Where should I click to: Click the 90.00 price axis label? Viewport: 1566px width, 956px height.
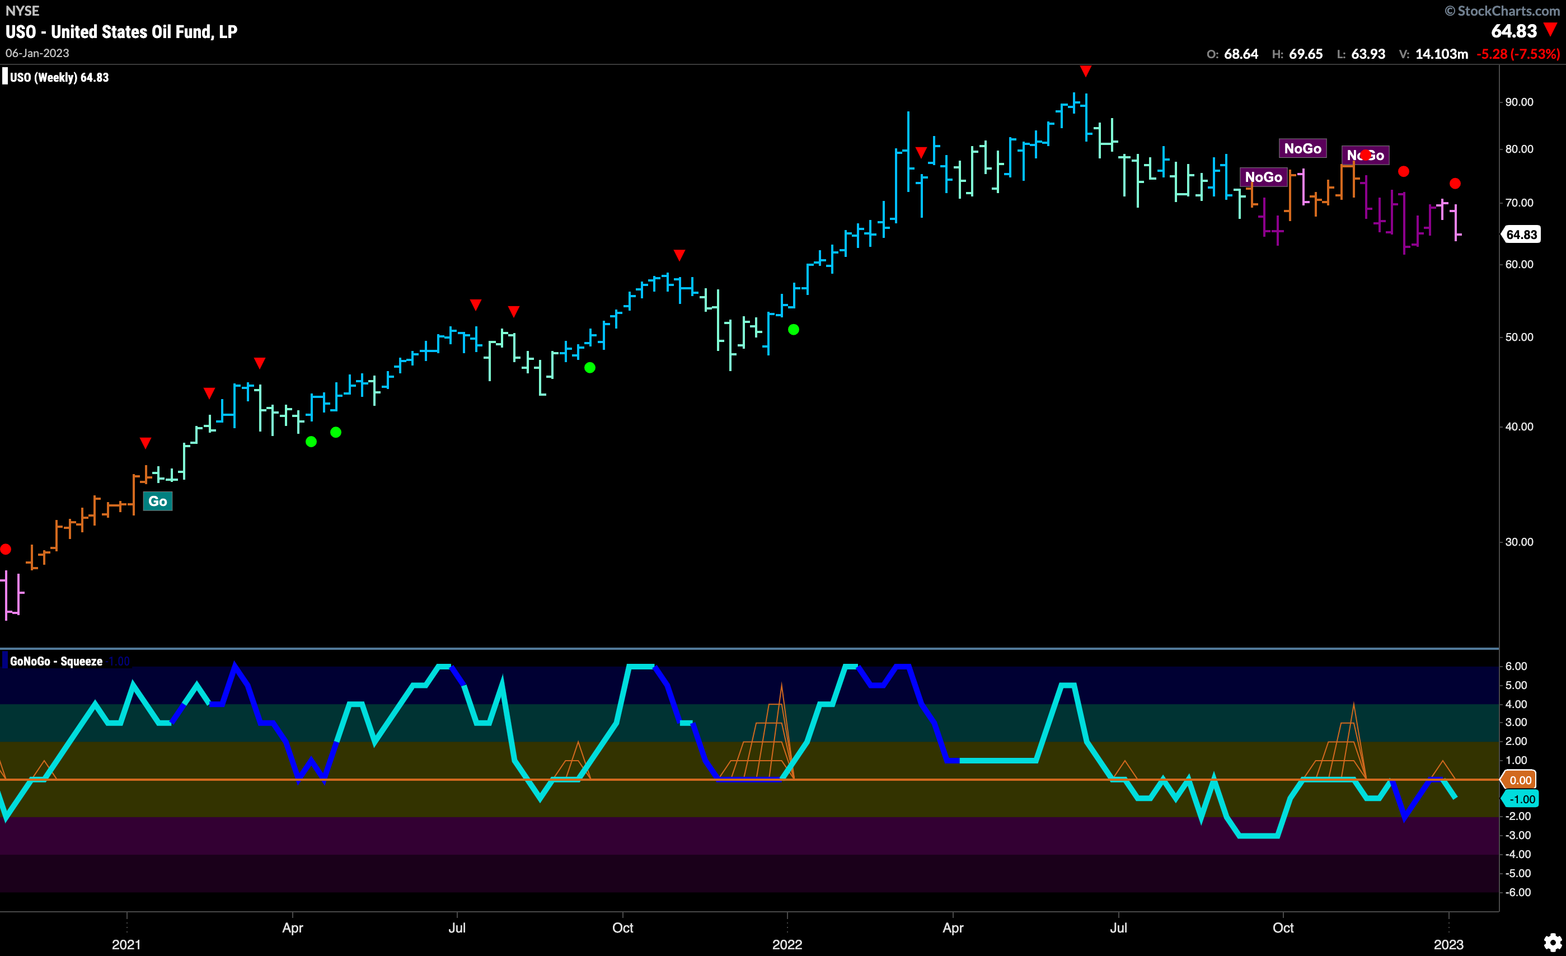[x=1519, y=102]
